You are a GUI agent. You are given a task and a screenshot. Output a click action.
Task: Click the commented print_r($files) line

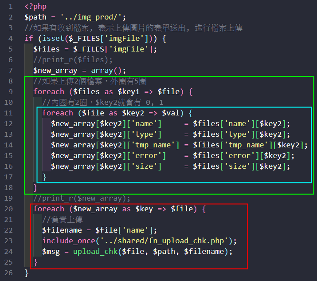tap(73, 60)
